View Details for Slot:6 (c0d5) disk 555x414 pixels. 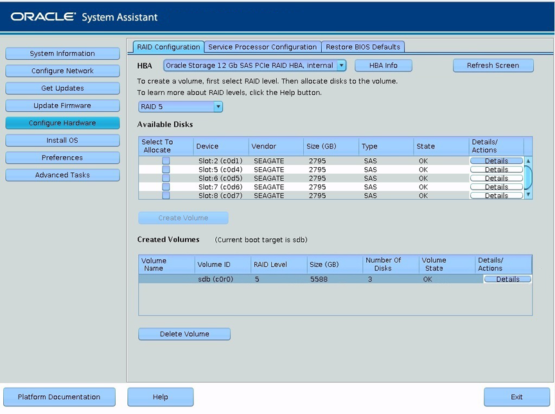click(496, 179)
